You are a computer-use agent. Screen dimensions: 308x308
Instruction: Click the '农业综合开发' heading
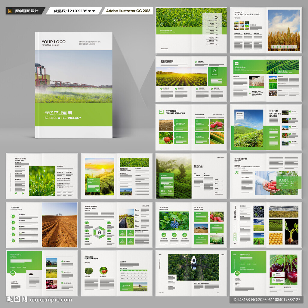[x=167, y=61]
